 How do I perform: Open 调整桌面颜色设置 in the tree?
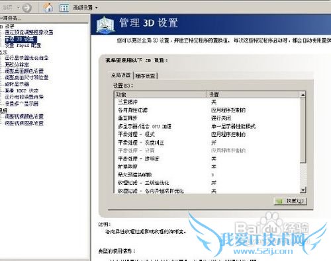24,71
